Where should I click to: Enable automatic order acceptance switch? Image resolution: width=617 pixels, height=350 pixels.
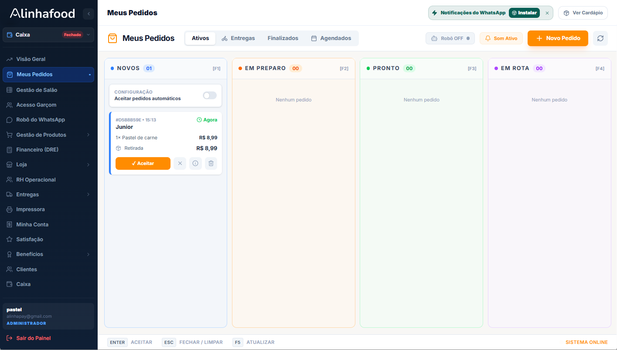coord(210,95)
